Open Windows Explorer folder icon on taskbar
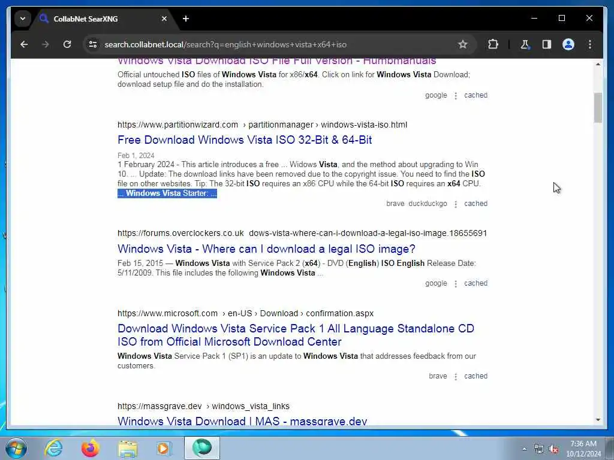The height and width of the screenshot is (460, 614). point(128,448)
